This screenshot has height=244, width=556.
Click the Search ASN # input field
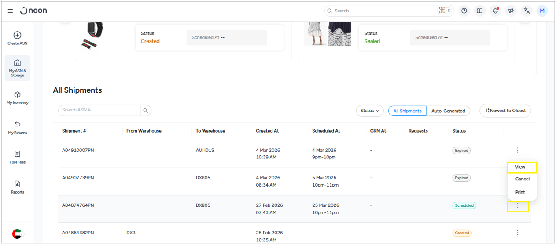coord(99,110)
